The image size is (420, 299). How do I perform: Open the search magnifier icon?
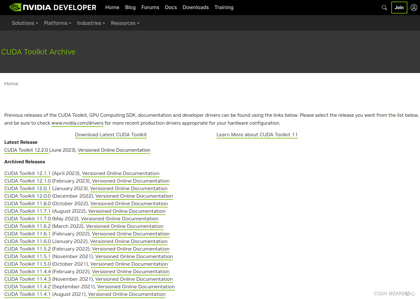click(x=384, y=8)
